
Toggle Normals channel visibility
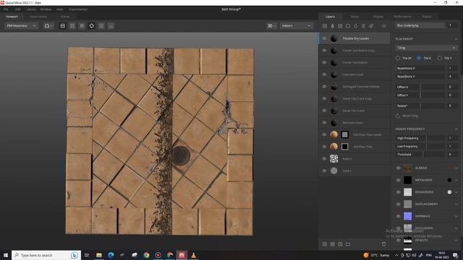399,216
